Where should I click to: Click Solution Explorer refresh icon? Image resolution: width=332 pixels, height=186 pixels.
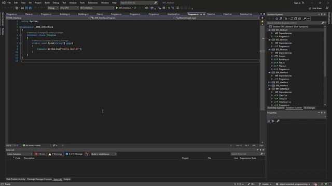coord(292,19)
